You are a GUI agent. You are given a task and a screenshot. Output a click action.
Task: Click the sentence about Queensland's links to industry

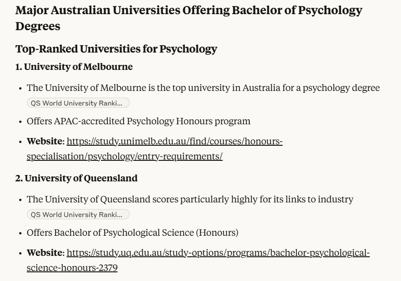[190, 199]
